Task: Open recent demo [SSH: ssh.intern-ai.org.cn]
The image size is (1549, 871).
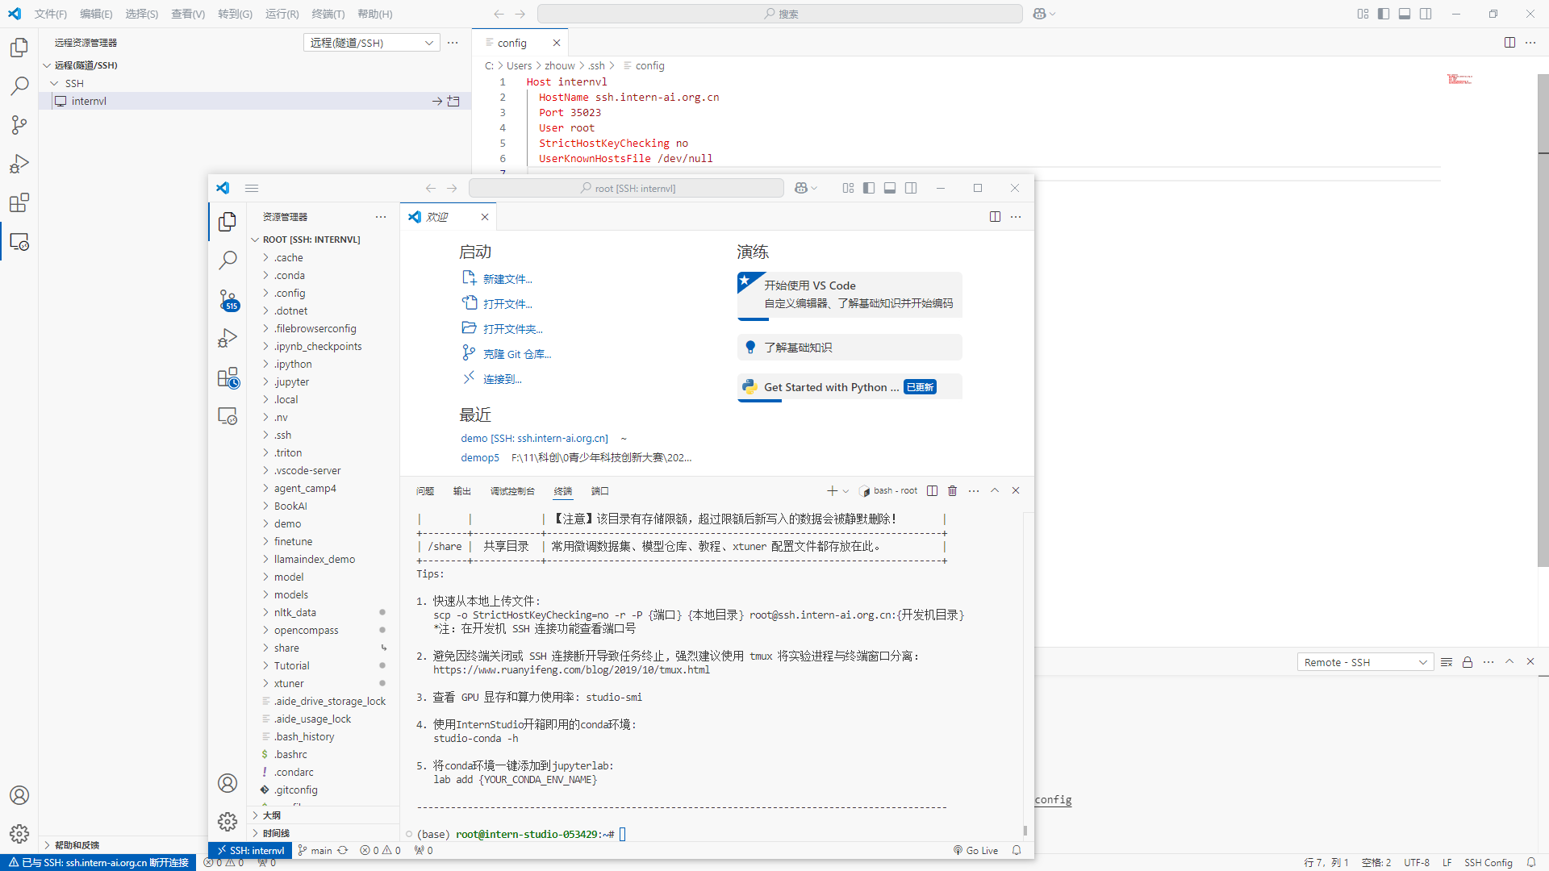Action: [x=534, y=439]
